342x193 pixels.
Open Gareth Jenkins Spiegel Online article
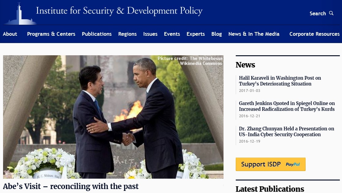point(287,106)
